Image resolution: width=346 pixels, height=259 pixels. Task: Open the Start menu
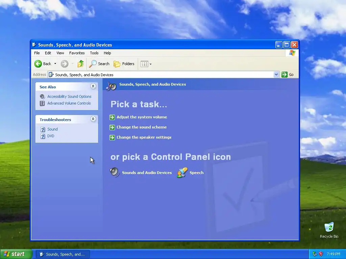(16, 254)
